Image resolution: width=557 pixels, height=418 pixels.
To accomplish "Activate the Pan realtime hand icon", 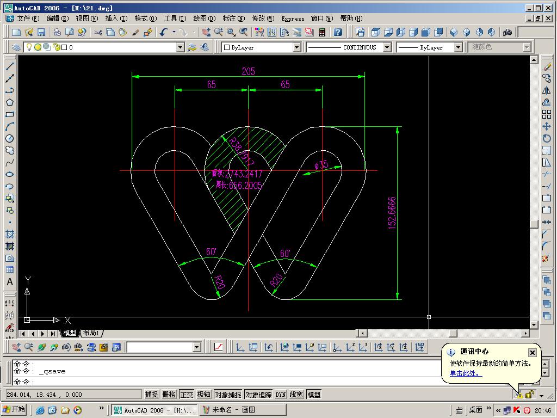I will (206, 32).
